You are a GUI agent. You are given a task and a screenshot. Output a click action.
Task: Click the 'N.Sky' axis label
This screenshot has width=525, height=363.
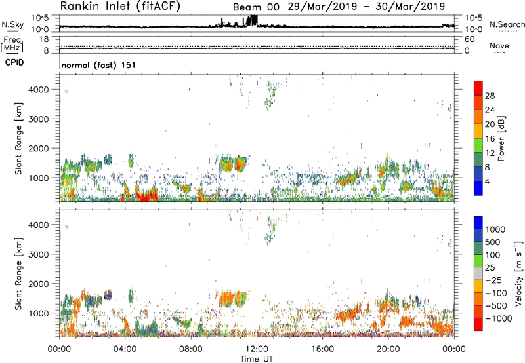[x=12, y=24]
